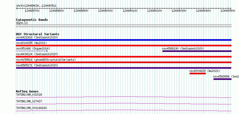239x114 pixels.
Task: Open variant label nsv6004628 (Wu2021)
Action: pos(205,71)
